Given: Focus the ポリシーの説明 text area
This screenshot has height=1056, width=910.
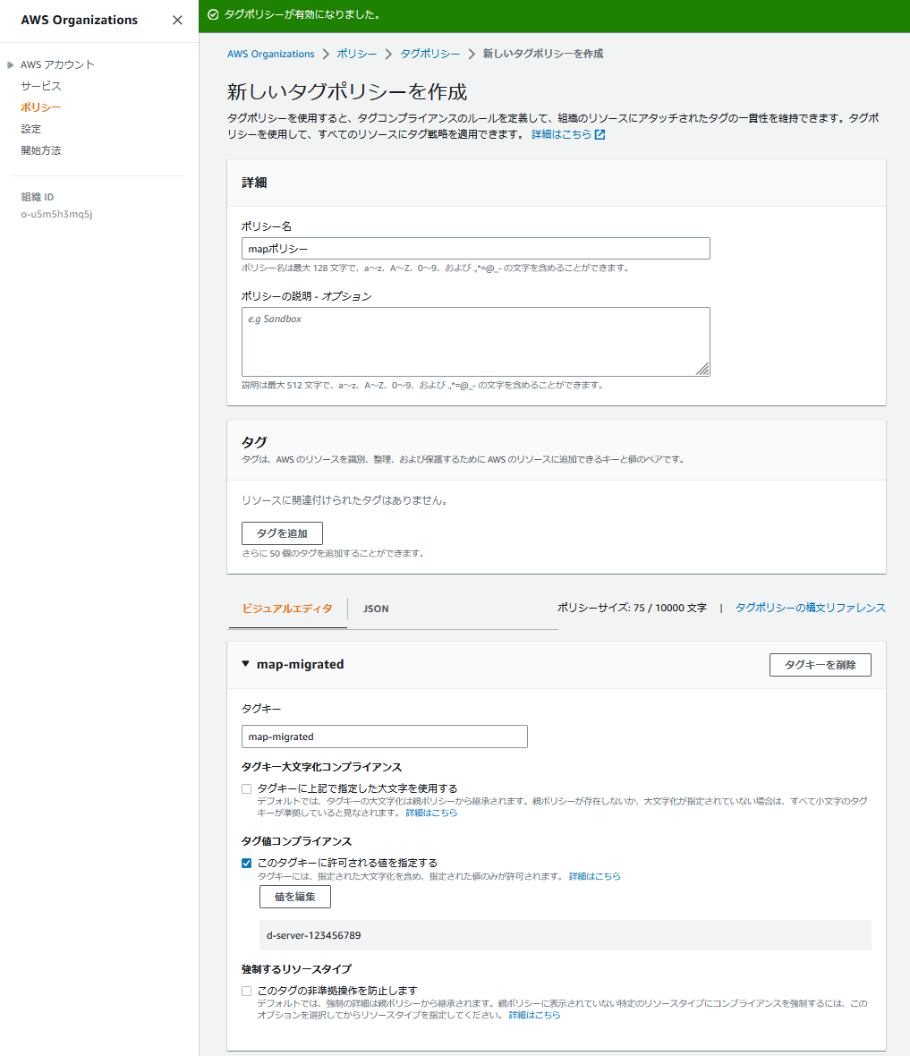Looking at the screenshot, I should 475,342.
